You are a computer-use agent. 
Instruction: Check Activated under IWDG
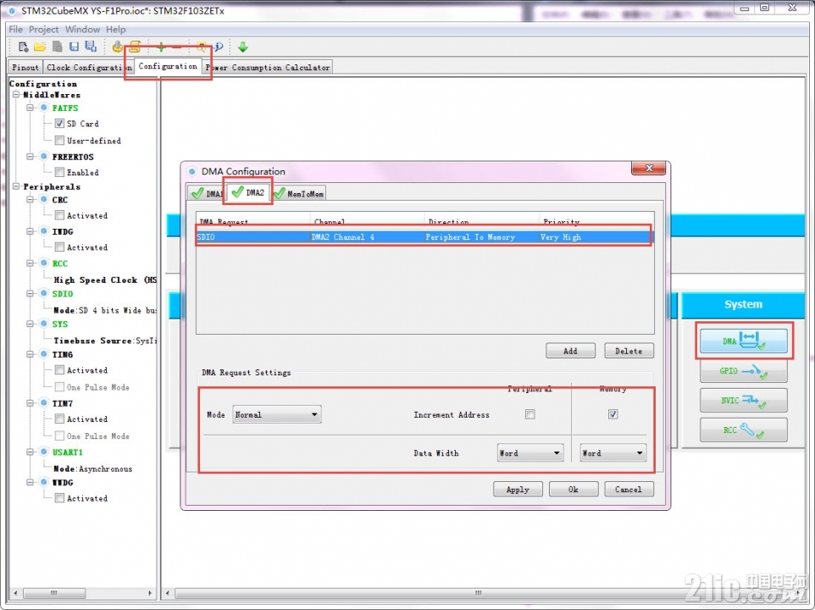tap(60, 247)
